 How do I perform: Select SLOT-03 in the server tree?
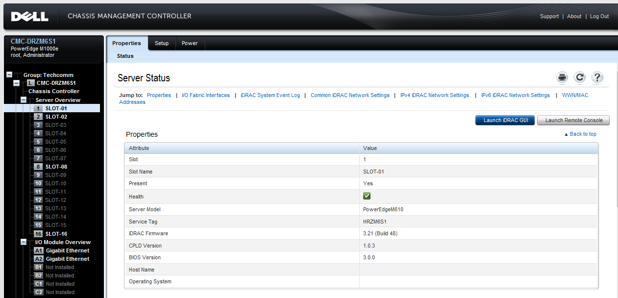point(56,125)
